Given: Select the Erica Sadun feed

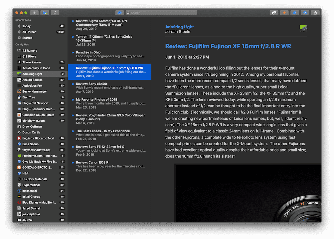Looking at the screenshot, I should point(40,144).
